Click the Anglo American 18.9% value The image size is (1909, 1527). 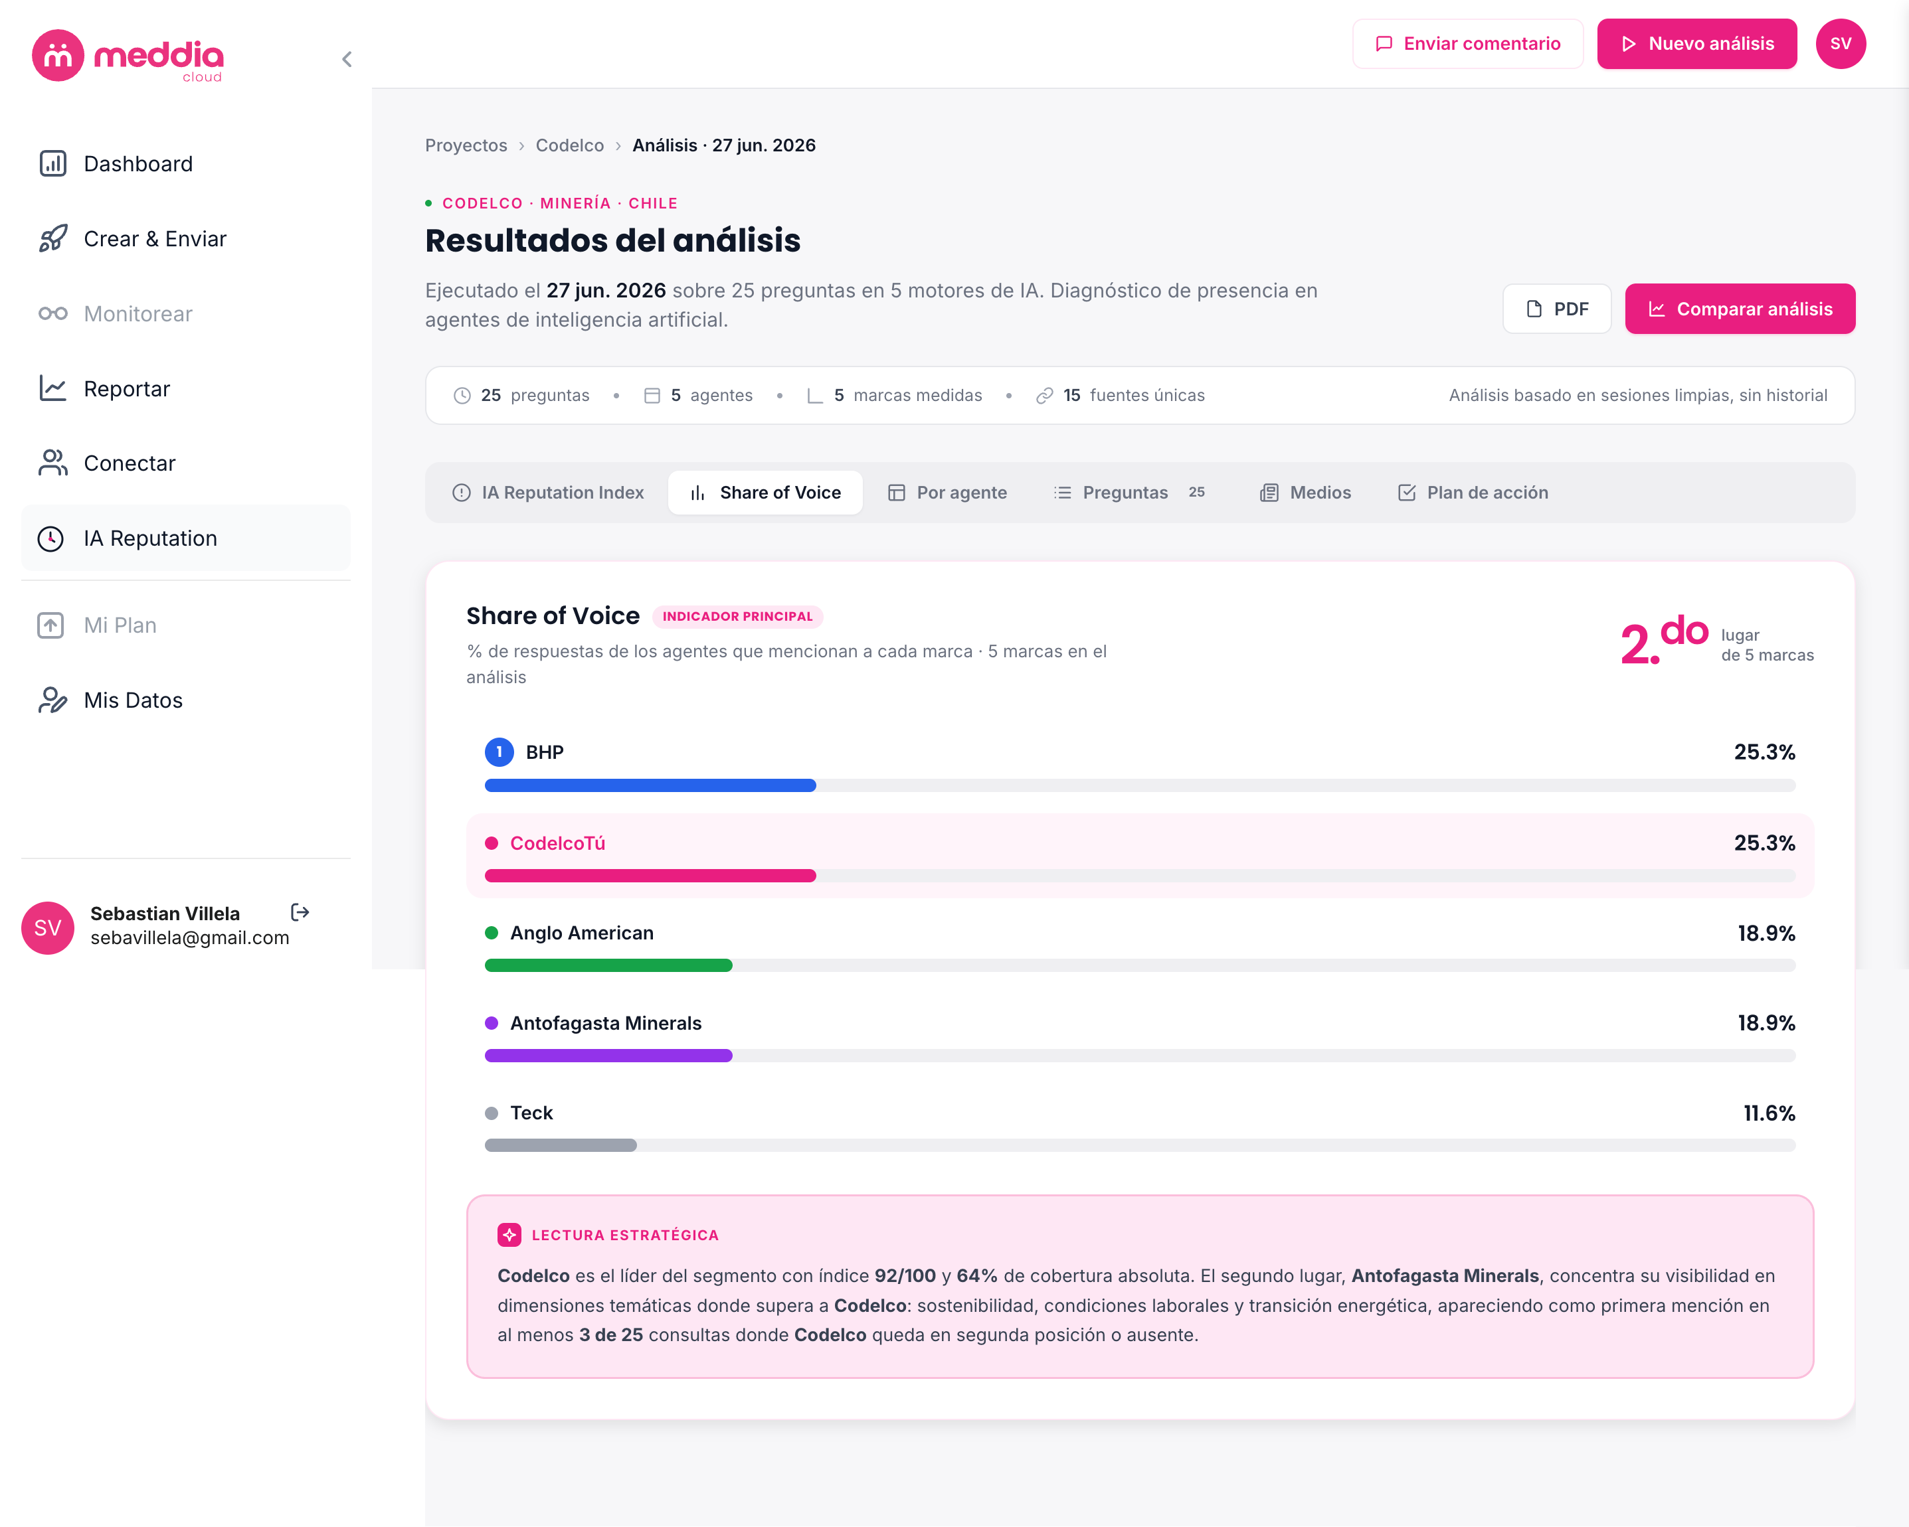coord(1766,933)
